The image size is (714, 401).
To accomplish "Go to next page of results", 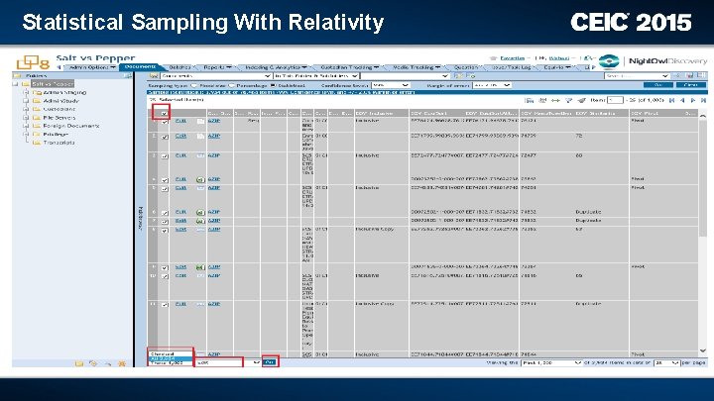I will [693, 100].
